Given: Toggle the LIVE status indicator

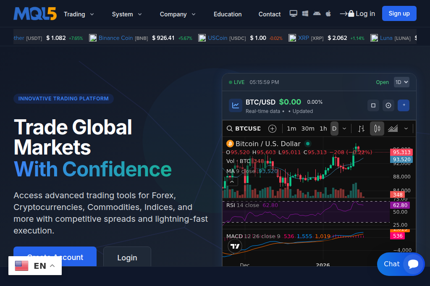Looking at the screenshot, I should [236, 82].
